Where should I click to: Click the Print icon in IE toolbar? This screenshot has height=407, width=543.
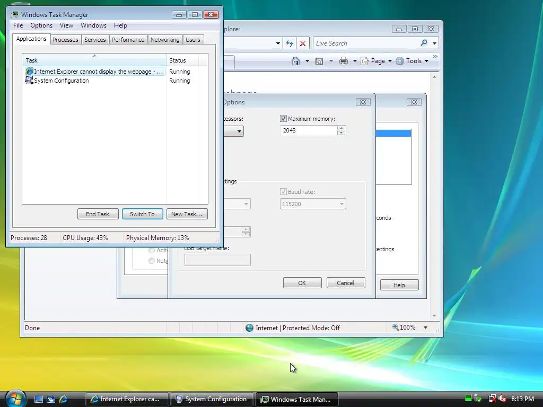[344, 61]
